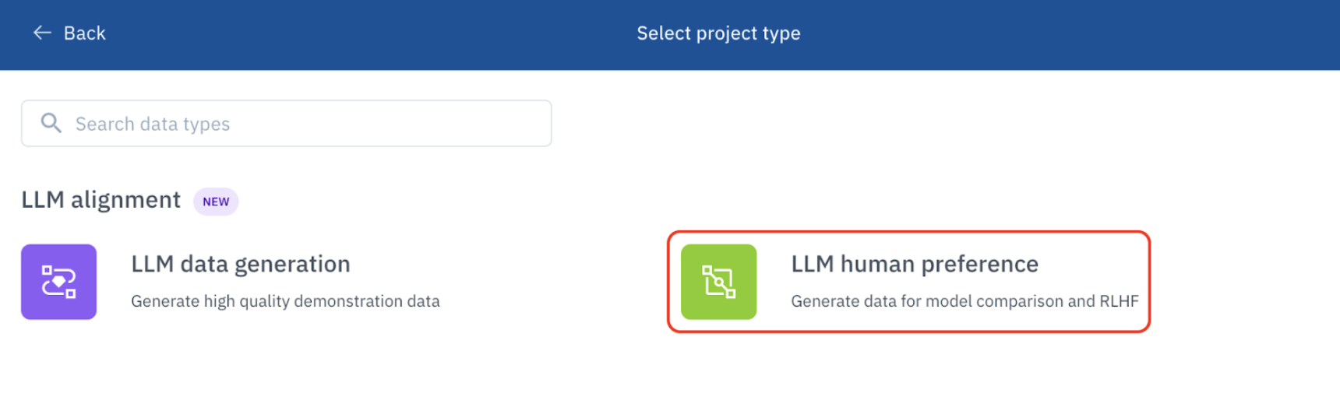Click the 'Search data types' placeholder text
The image size is (1340, 414).
[153, 124]
